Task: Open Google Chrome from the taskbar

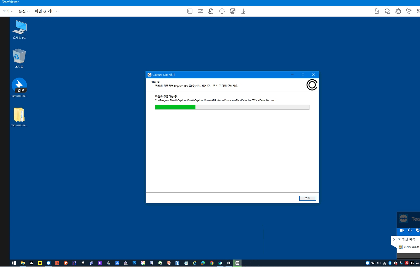Action: point(212,263)
